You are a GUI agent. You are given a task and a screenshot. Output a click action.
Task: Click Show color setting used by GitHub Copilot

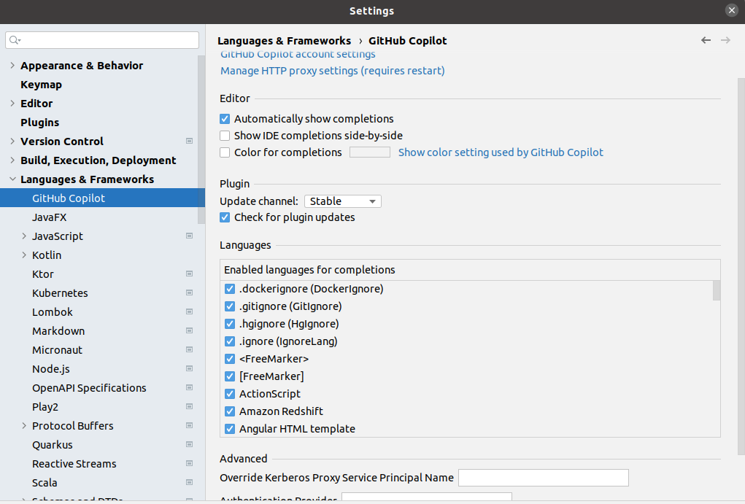pos(501,152)
